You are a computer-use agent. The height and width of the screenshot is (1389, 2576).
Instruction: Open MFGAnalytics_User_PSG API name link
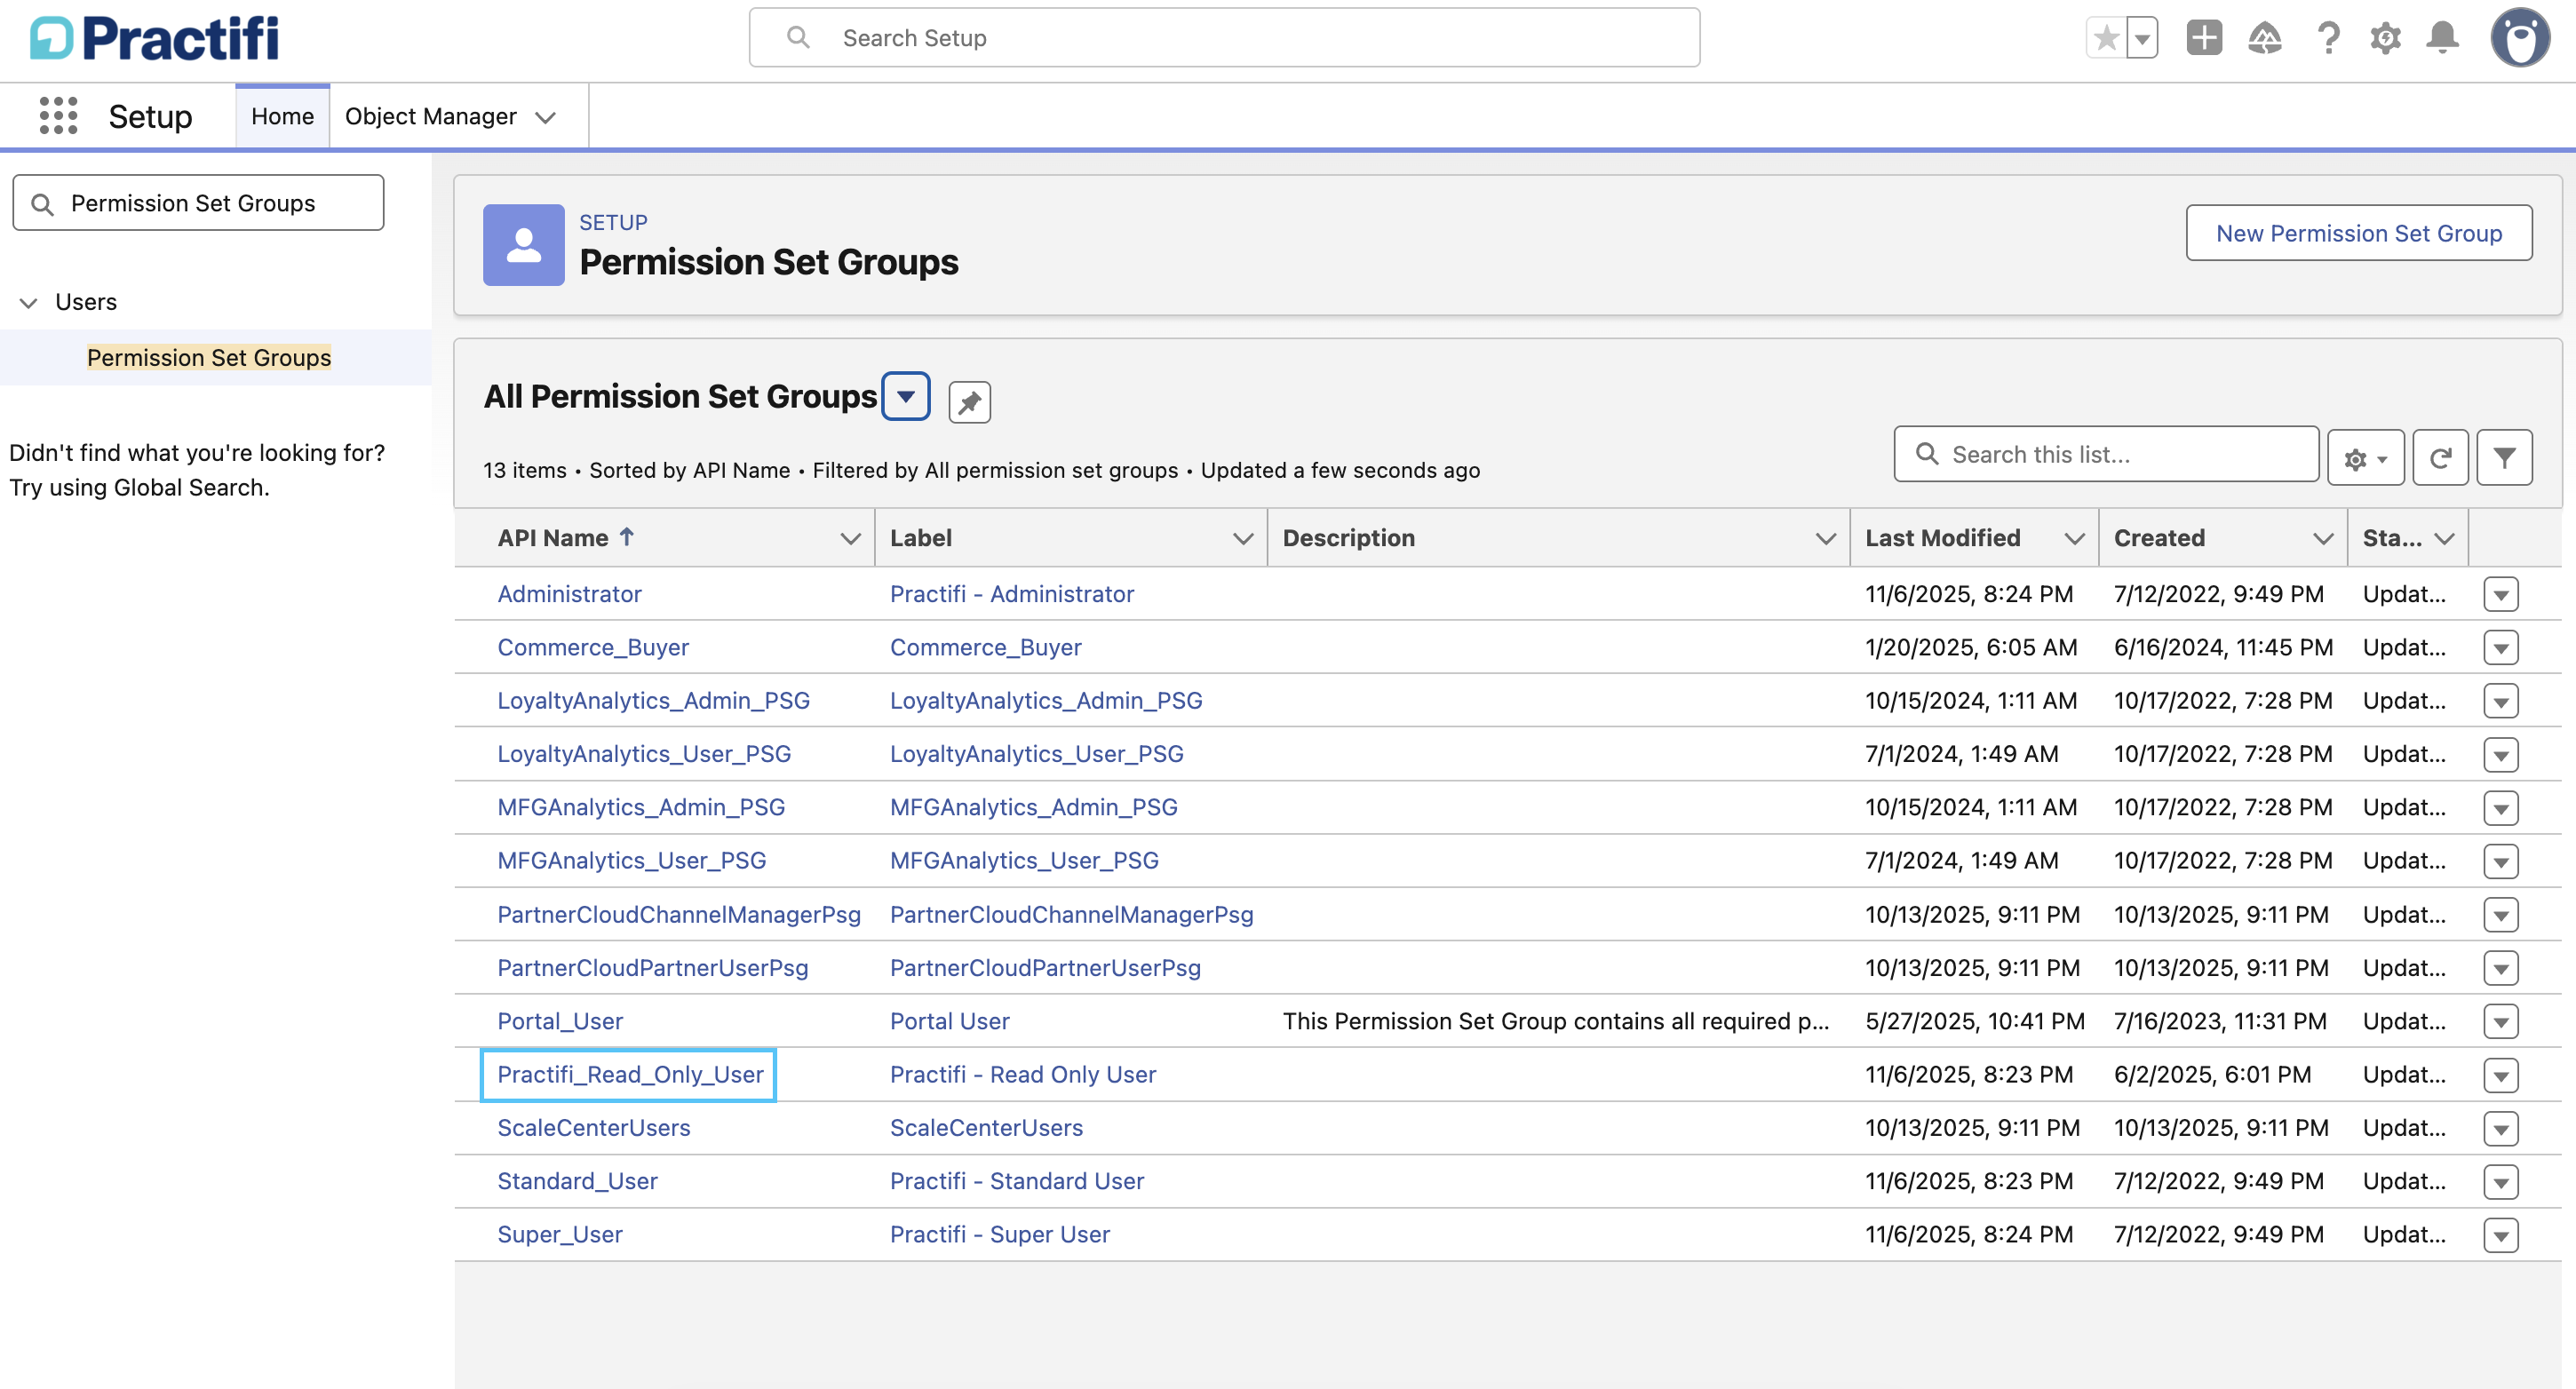(632, 860)
